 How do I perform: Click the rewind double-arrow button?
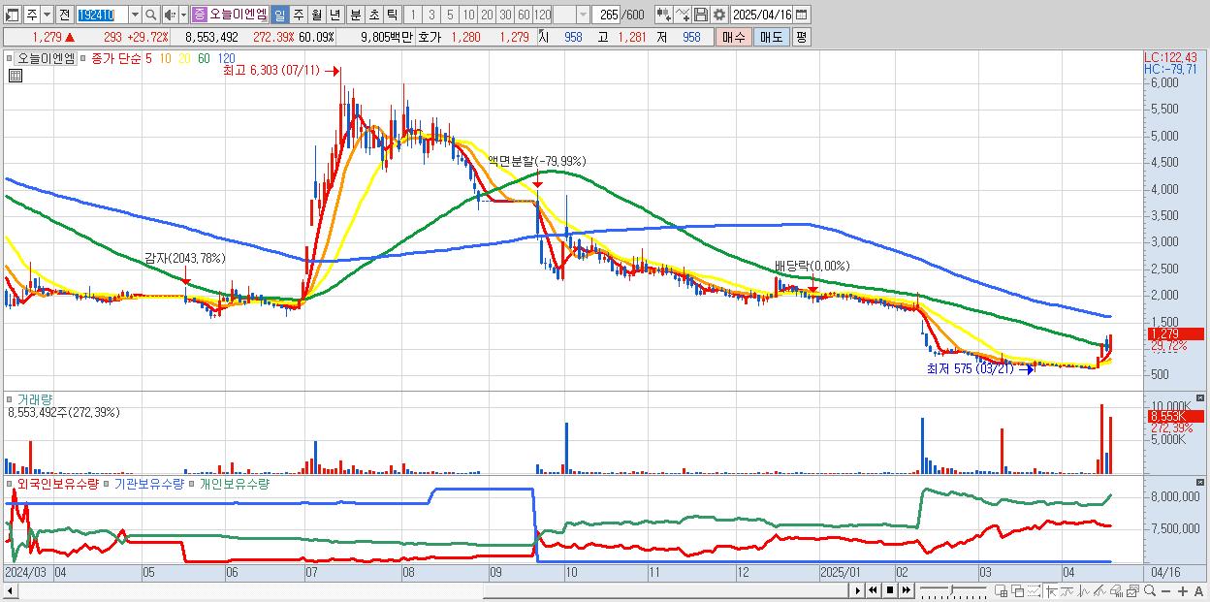pyautogui.click(x=873, y=590)
